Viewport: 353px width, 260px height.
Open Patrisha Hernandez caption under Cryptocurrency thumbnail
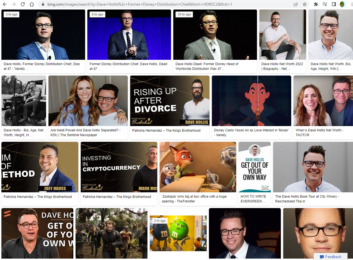pos(117,197)
